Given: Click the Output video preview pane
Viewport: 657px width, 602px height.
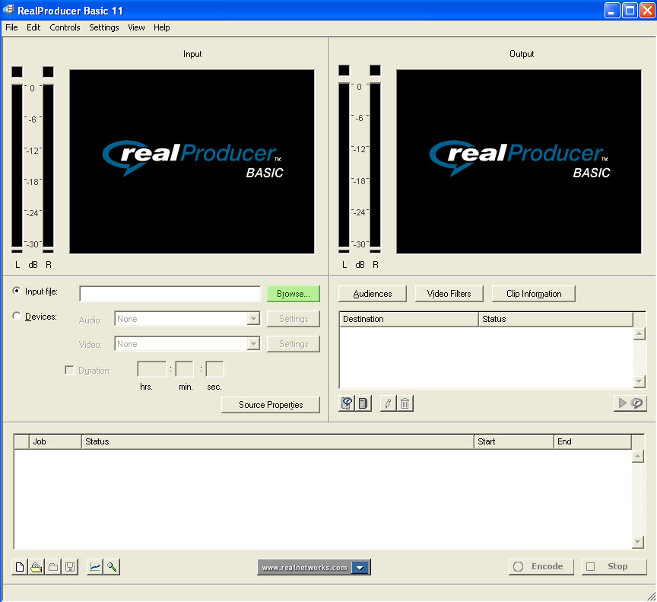Looking at the screenshot, I should 519,162.
